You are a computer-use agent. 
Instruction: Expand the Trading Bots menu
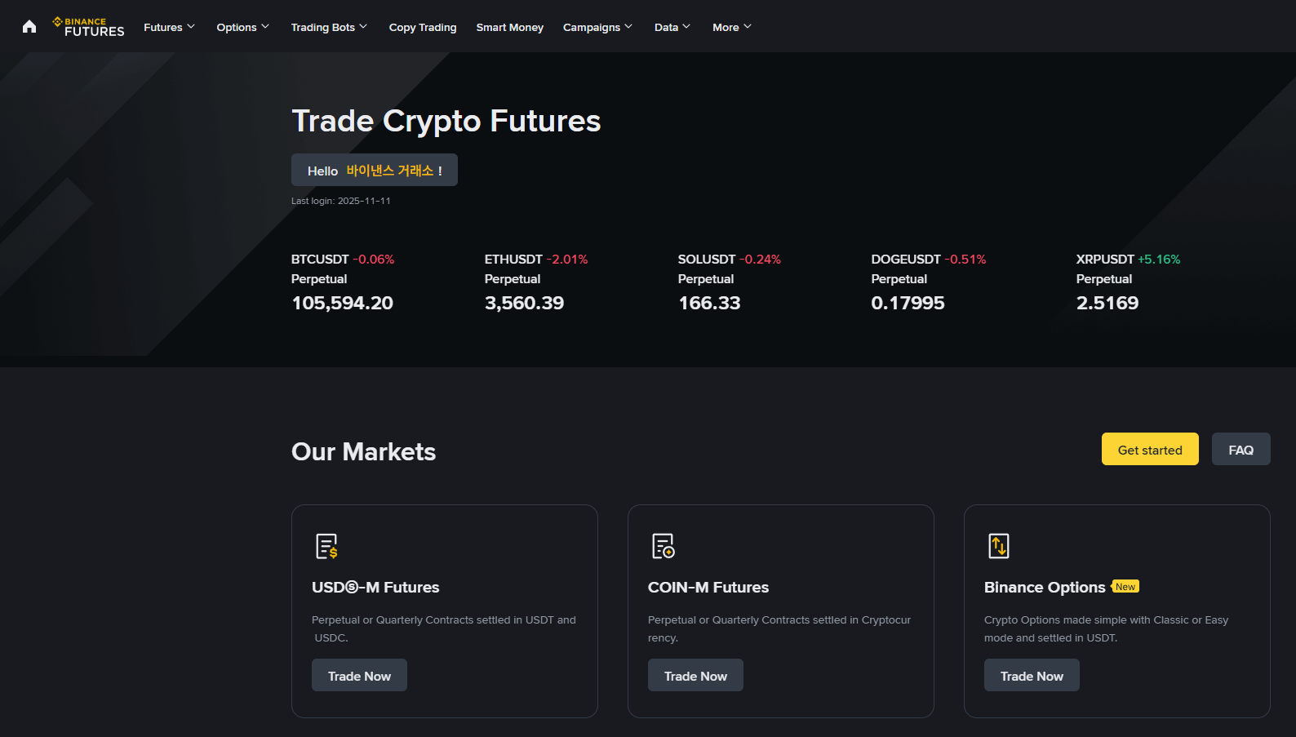point(329,27)
